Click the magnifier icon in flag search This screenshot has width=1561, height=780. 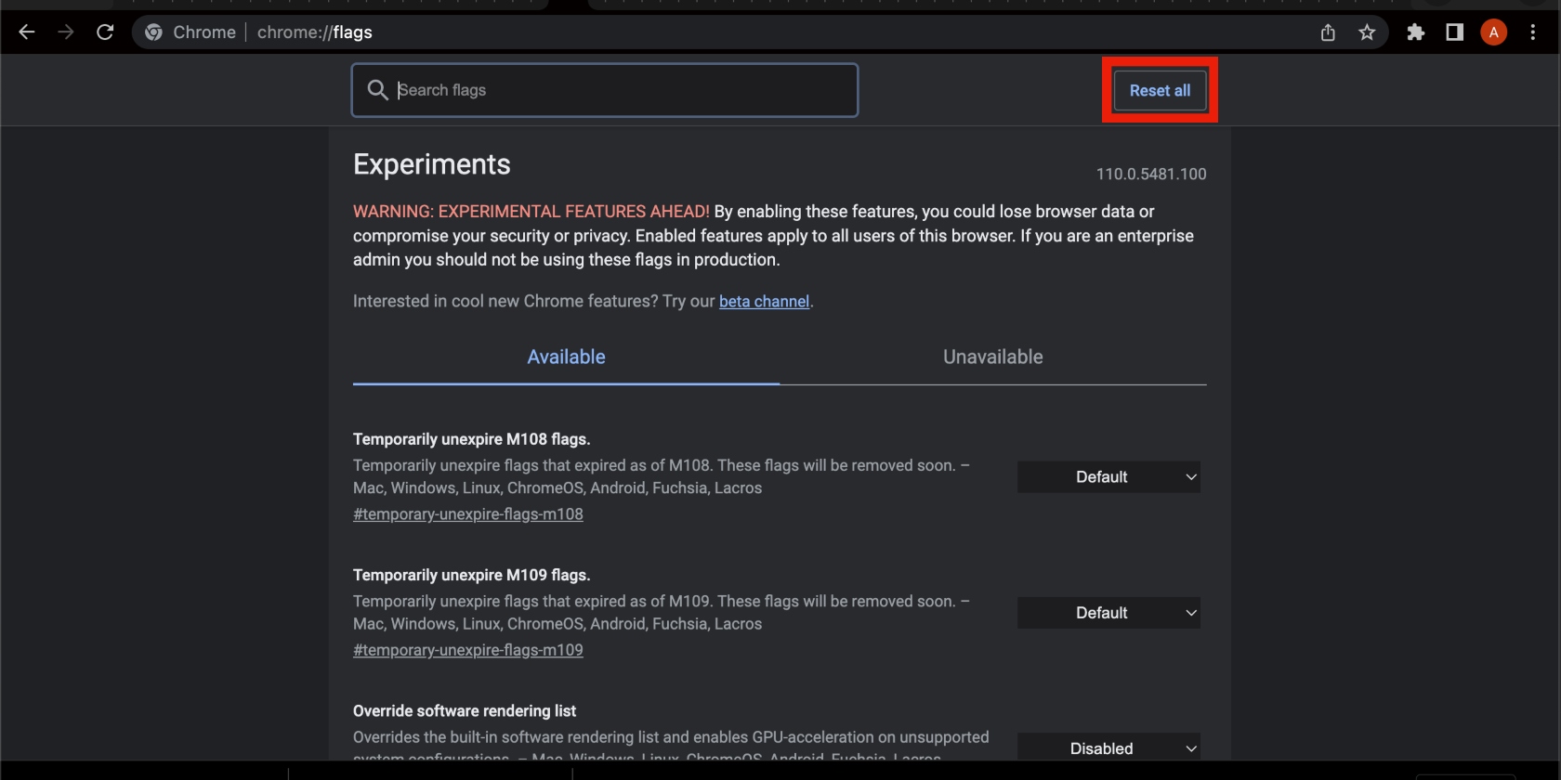[x=377, y=90]
